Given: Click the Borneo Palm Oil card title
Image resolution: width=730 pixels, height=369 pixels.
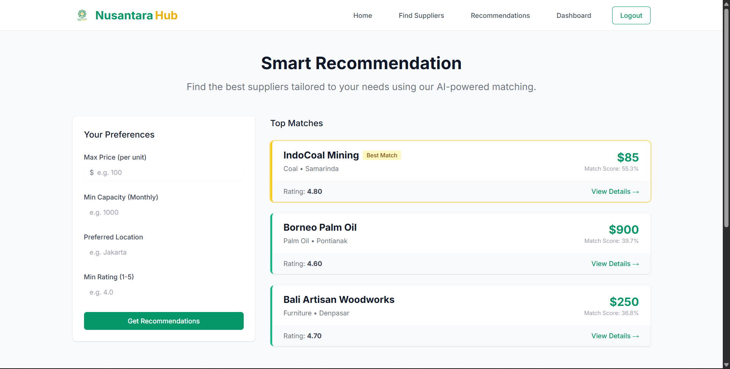Looking at the screenshot, I should click(x=320, y=228).
